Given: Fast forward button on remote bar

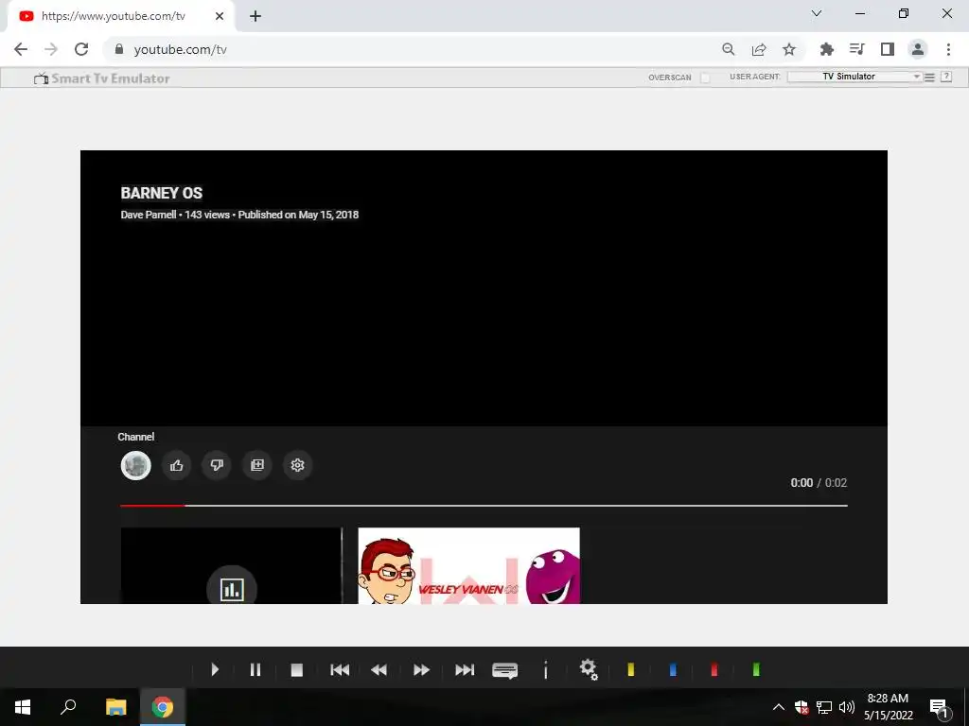Looking at the screenshot, I should (421, 670).
